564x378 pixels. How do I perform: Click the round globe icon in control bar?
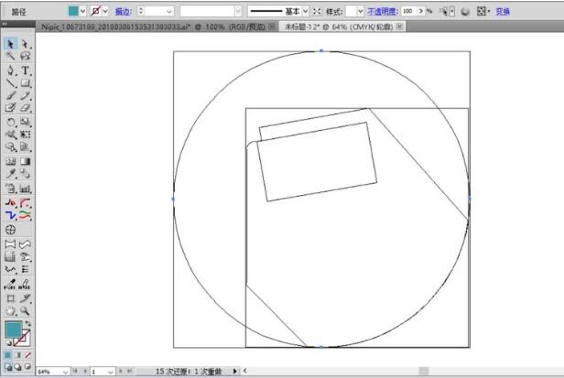[x=465, y=12]
